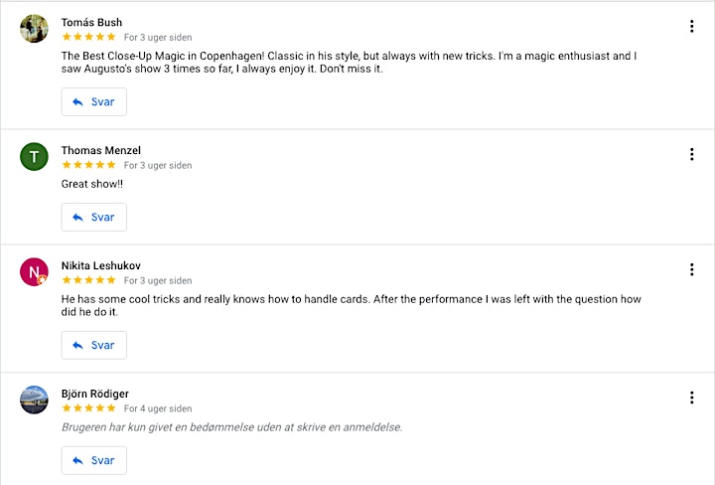
Task: Open Tomás Bush's reviewer name link
Action: pyautogui.click(x=91, y=22)
